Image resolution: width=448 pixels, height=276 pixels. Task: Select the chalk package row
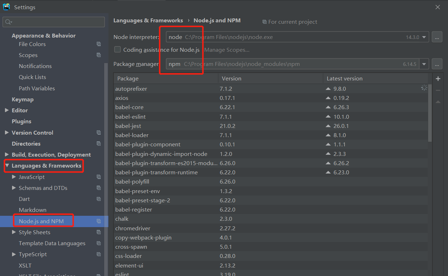(271, 219)
